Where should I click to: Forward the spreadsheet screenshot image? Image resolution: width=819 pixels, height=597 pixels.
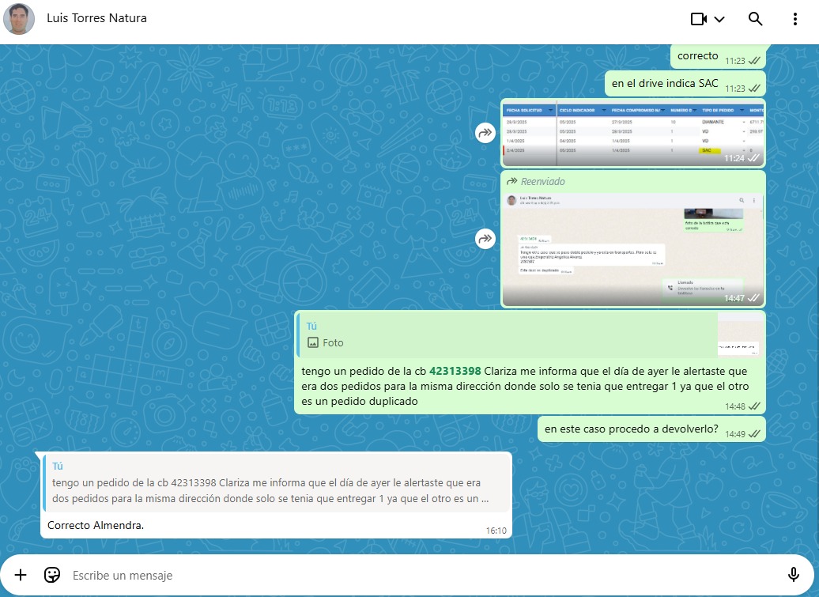tap(485, 133)
